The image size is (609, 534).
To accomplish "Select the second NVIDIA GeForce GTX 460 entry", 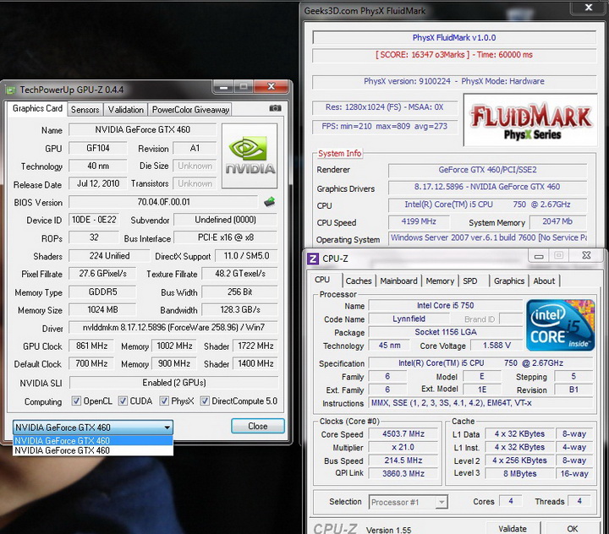I will point(93,450).
